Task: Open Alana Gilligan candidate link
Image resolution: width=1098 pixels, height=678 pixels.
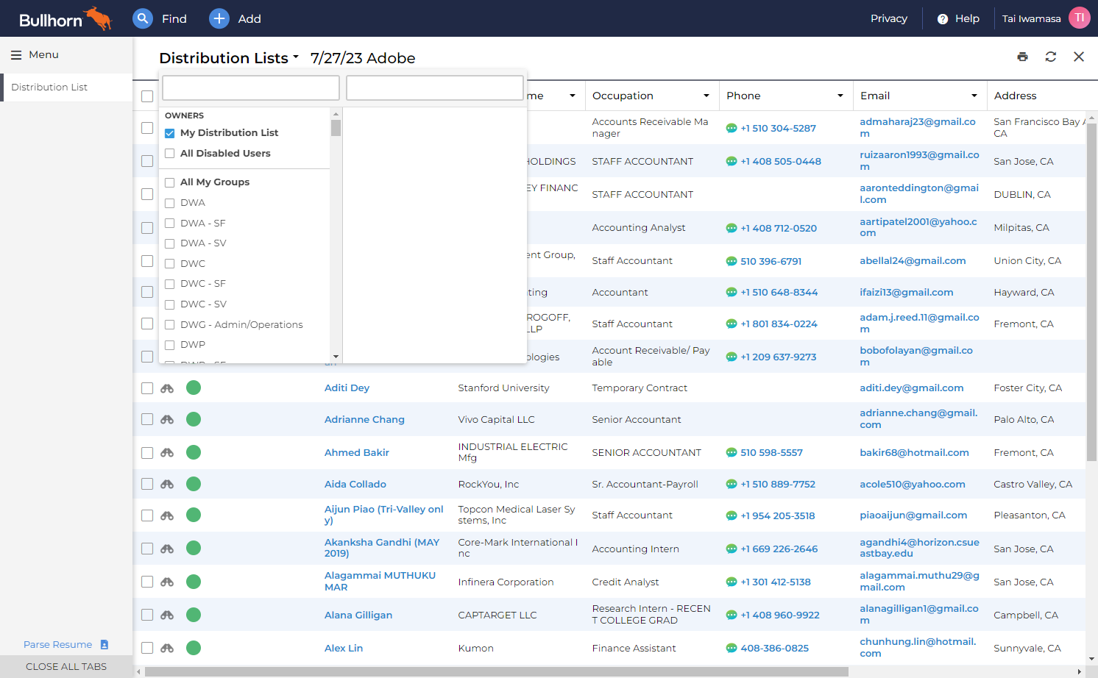Action: (x=358, y=615)
